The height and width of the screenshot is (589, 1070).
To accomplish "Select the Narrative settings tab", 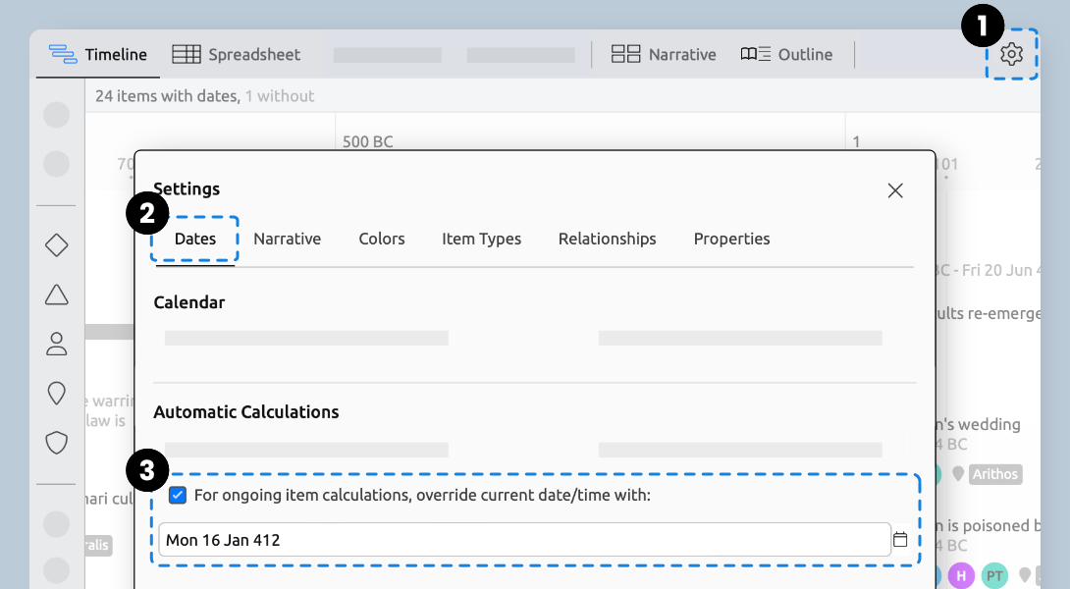I will pyautogui.click(x=288, y=239).
